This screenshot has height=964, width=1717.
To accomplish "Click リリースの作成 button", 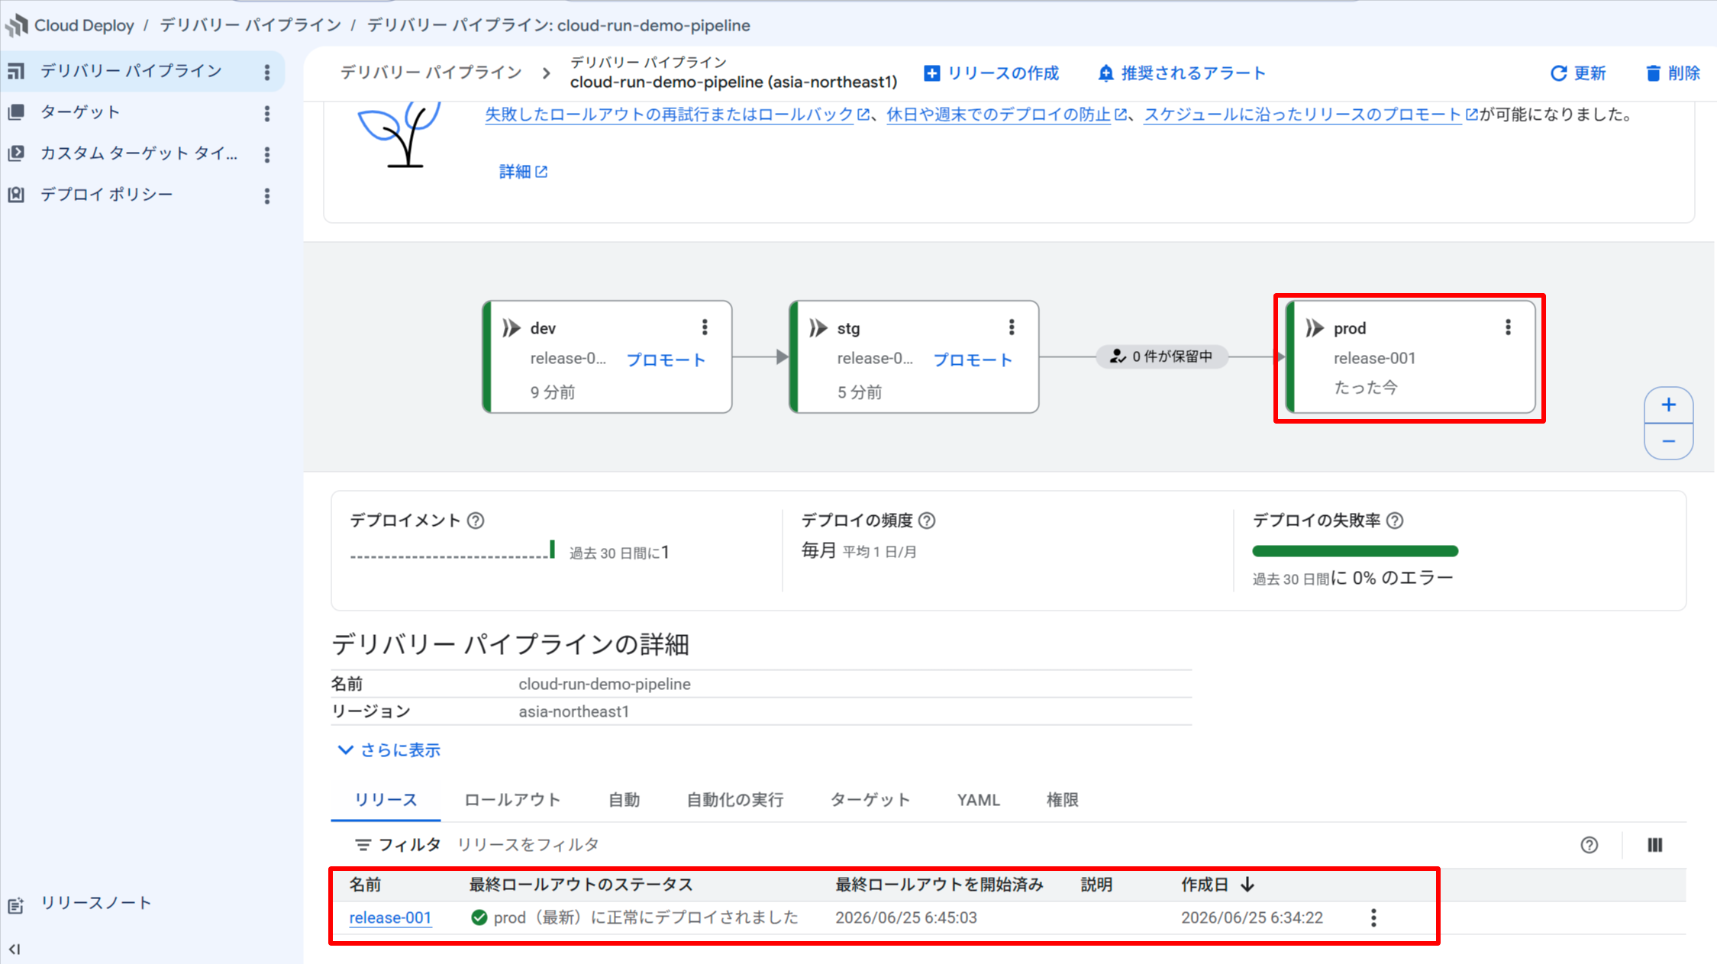I will point(991,73).
